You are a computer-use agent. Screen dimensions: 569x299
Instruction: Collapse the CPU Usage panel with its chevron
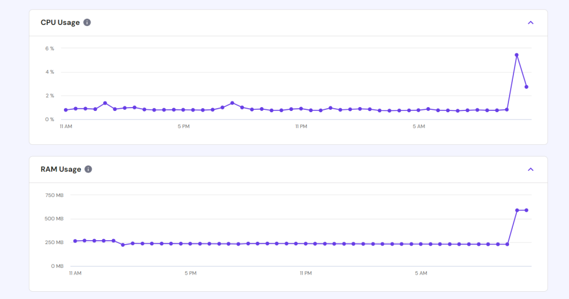530,23
